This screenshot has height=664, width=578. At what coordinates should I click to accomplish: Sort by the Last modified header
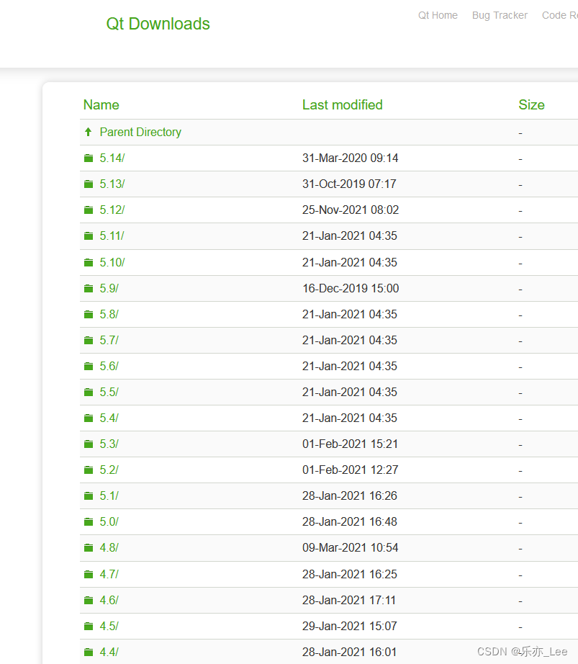(x=343, y=104)
